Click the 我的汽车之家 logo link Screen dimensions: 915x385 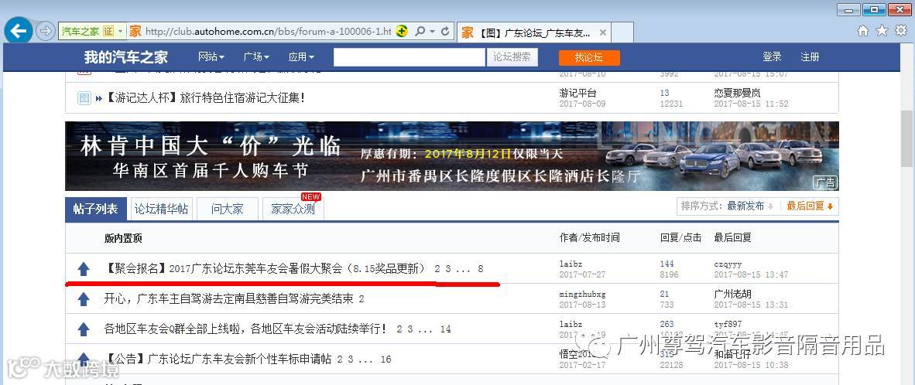[126, 57]
